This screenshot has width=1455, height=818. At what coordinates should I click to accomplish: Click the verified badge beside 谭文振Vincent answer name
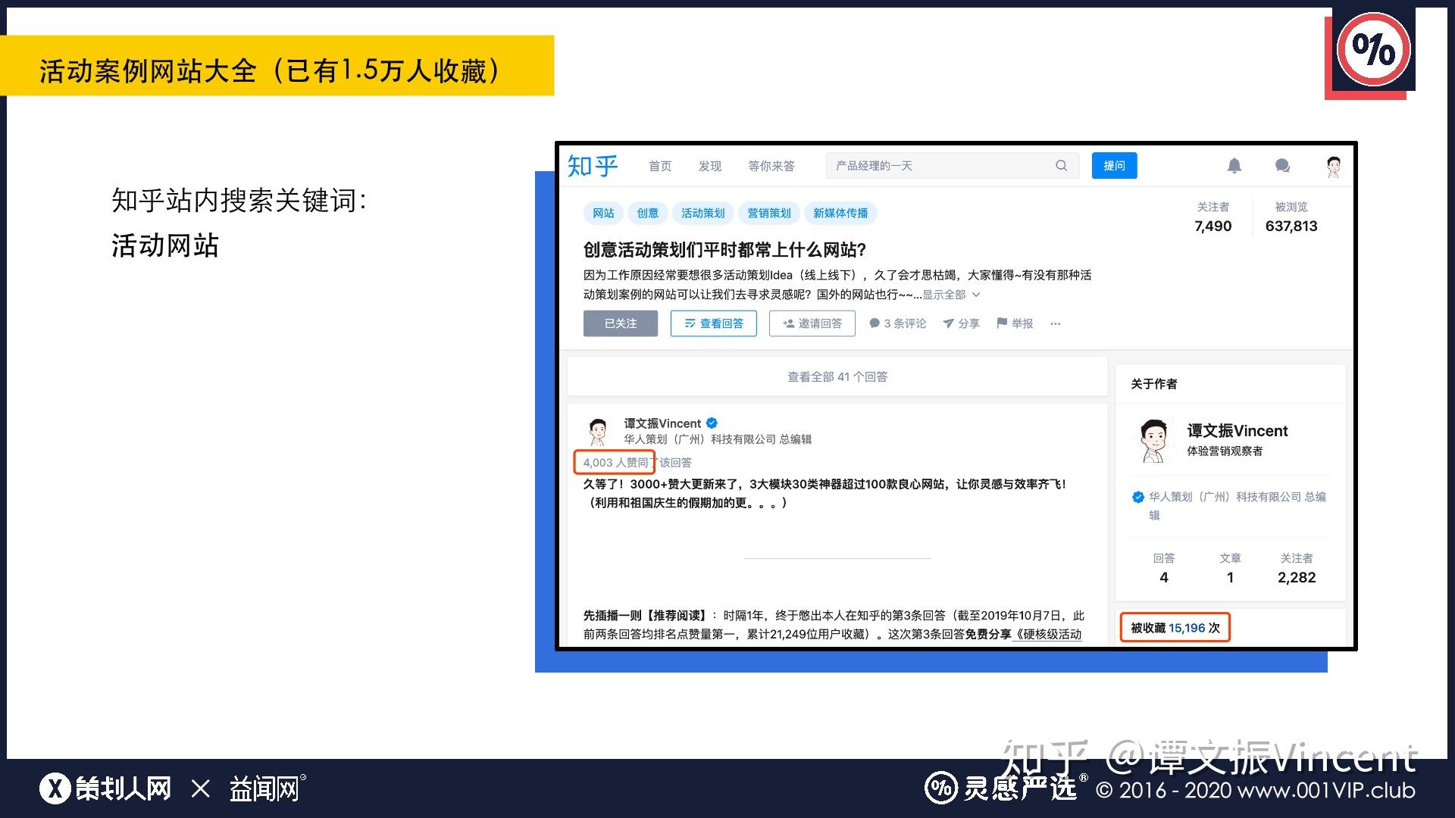tap(712, 423)
